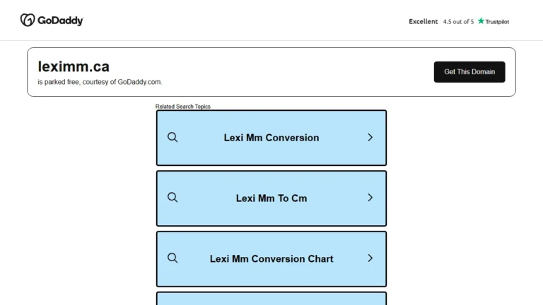Open the Lexi Mm Conversion topic link
Viewport: 543px width, 305px height.
pyautogui.click(x=271, y=138)
